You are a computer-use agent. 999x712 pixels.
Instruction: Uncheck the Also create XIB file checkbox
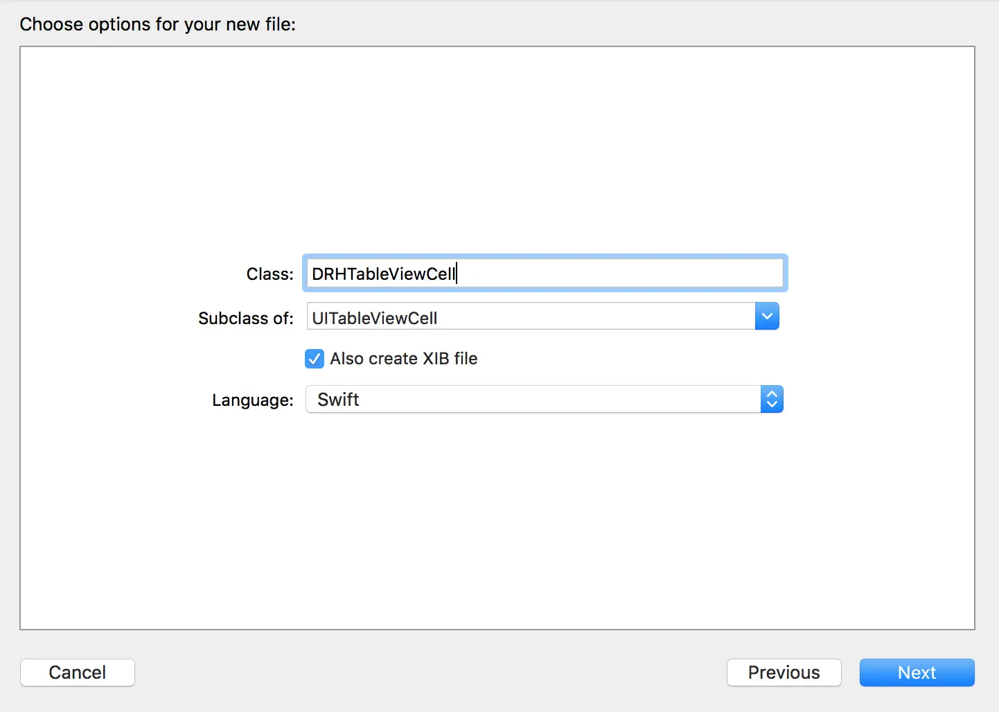click(315, 359)
